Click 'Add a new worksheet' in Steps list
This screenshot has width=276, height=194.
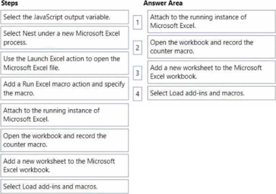pyautogui.click(x=65, y=165)
